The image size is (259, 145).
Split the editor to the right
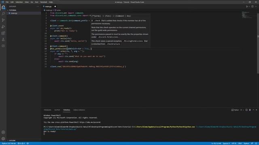click(x=253, y=6)
